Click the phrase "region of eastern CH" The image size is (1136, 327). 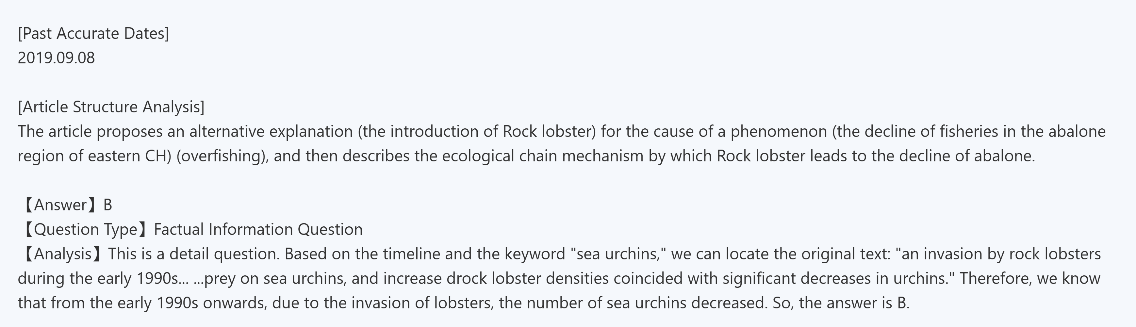[92, 156]
